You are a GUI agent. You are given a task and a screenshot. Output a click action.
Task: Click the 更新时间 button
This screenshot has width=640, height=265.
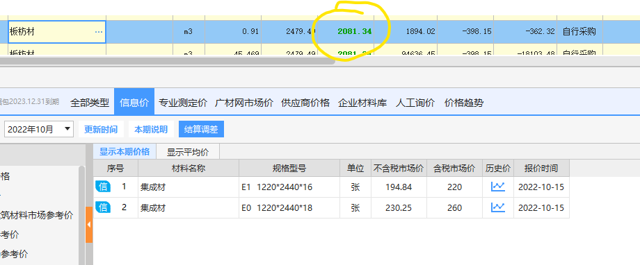click(101, 130)
